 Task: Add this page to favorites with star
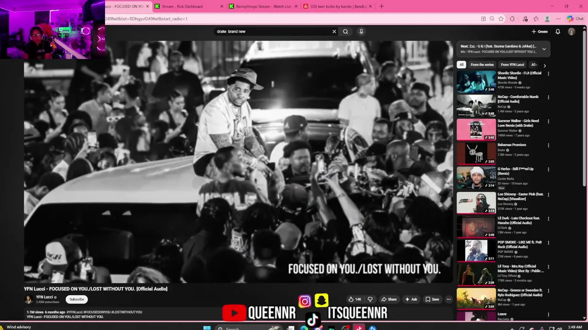(501, 19)
